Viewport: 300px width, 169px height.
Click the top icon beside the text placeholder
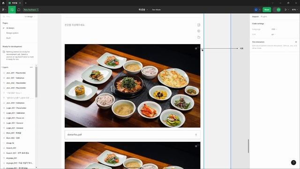pyautogui.click(x=199, y=25)
